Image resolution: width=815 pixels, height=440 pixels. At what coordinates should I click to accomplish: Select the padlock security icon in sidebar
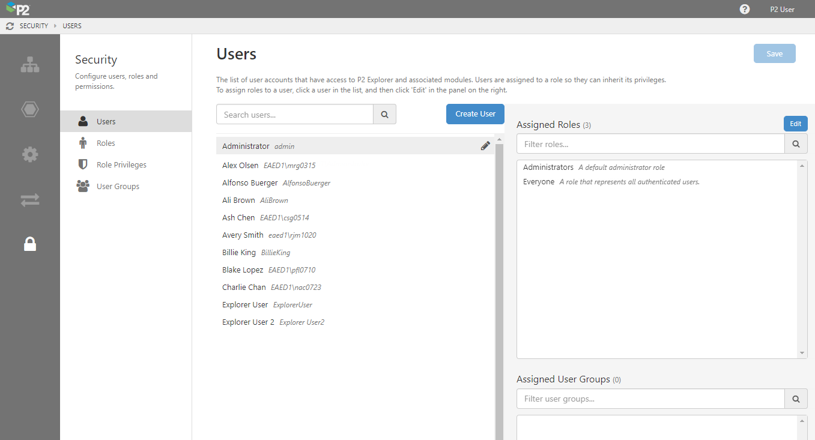click(x=30, y=244)
